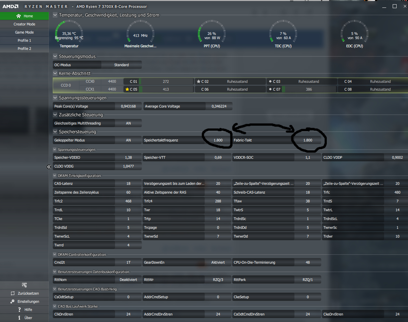
Task: Click VDDCR-SOC value 1,1
Action: 308,157
